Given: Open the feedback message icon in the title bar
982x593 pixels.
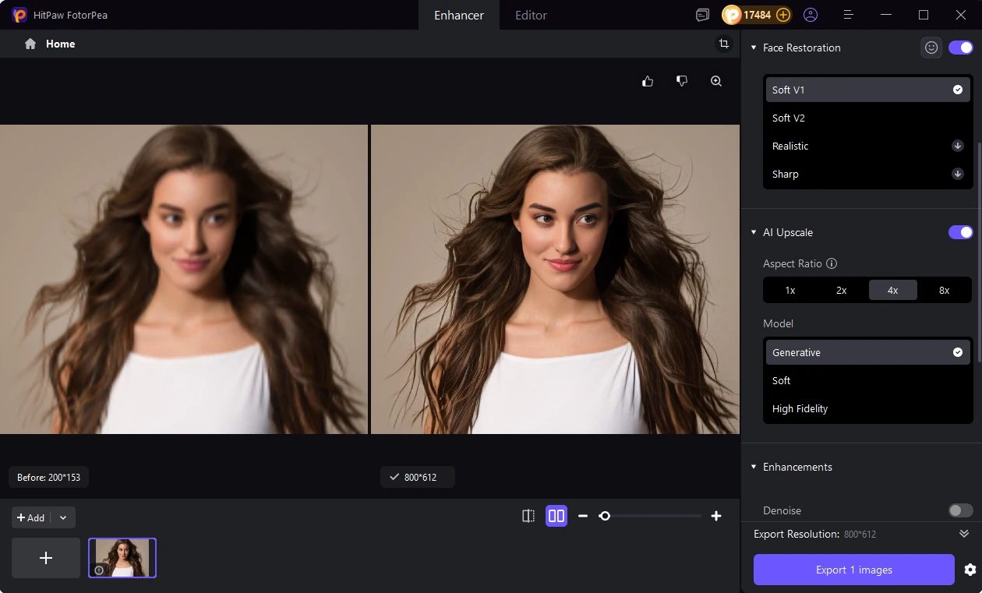Looking at the screenshot, I should click(x=702, y=15).
